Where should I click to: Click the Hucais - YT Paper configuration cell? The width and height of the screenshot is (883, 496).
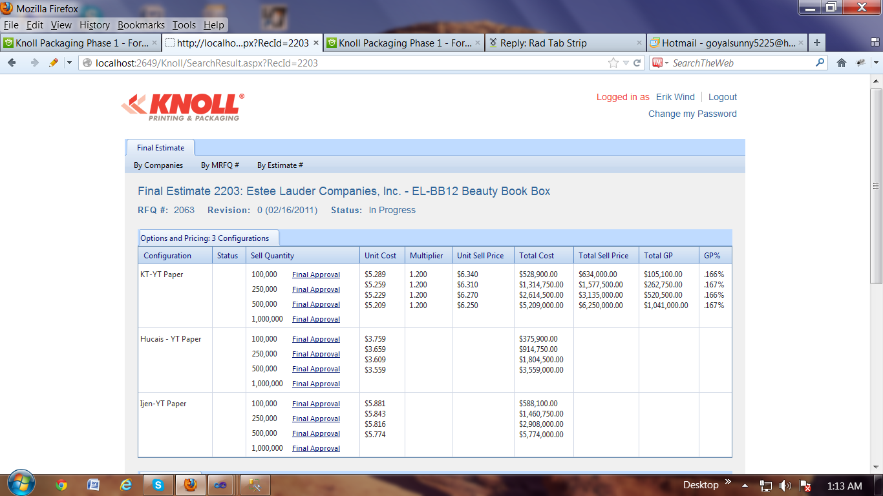[x=175, y=360]
